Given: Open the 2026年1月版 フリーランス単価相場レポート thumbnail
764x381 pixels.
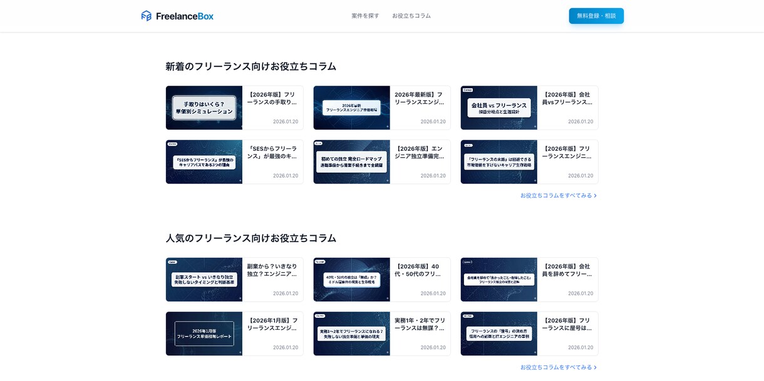Looking at the screenshot, I should click(x=204, y=333).
